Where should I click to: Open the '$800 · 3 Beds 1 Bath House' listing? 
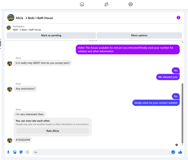tap(27, 30)
